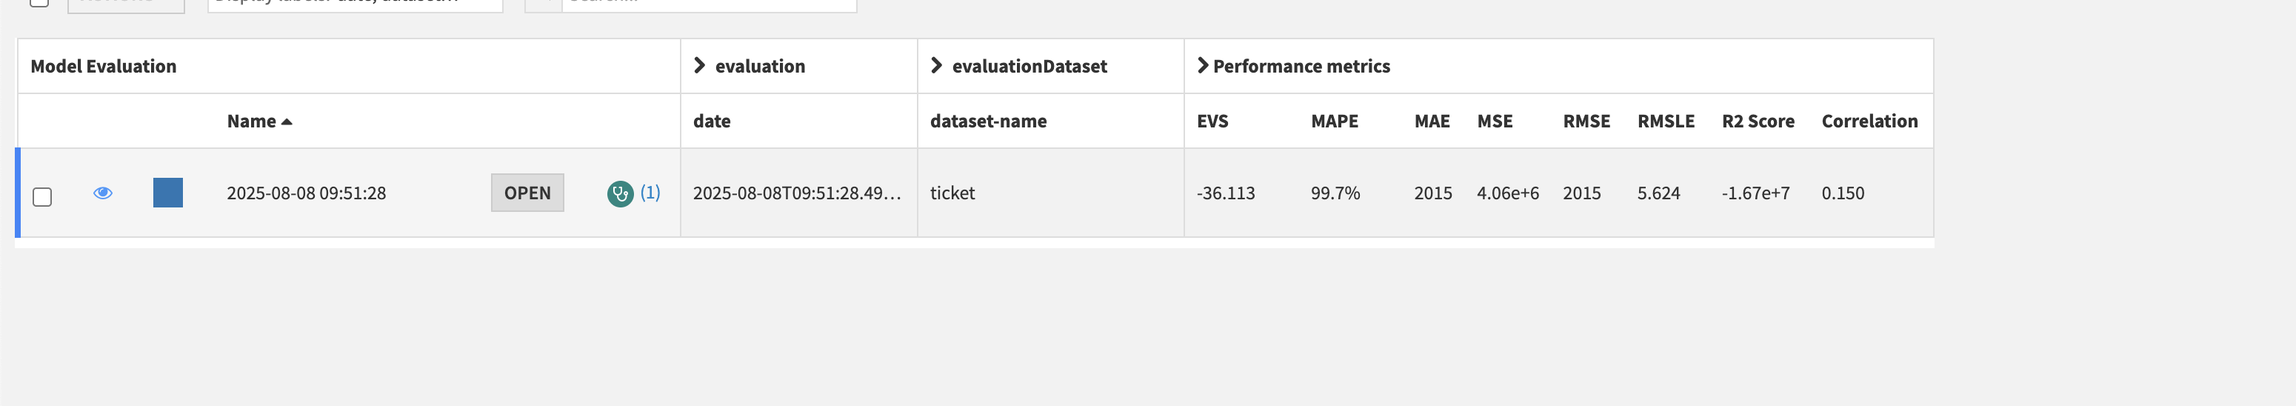Expand the Performance metrics group chevron
This screenshot has height=406, width=2296.
click(x=1202, y=65)
